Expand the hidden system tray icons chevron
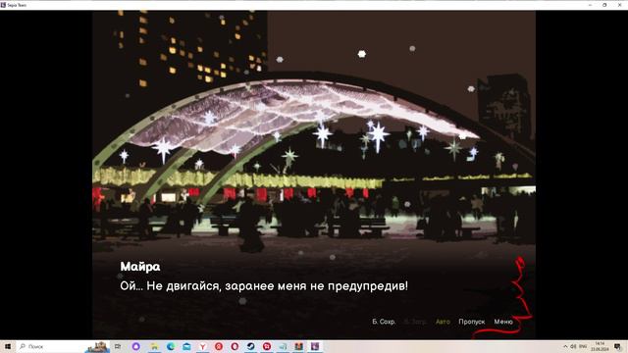The image size is (628, 353). tap(565, 346)
